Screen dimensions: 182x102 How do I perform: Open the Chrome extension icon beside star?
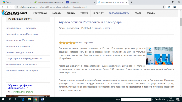[169, 7]
